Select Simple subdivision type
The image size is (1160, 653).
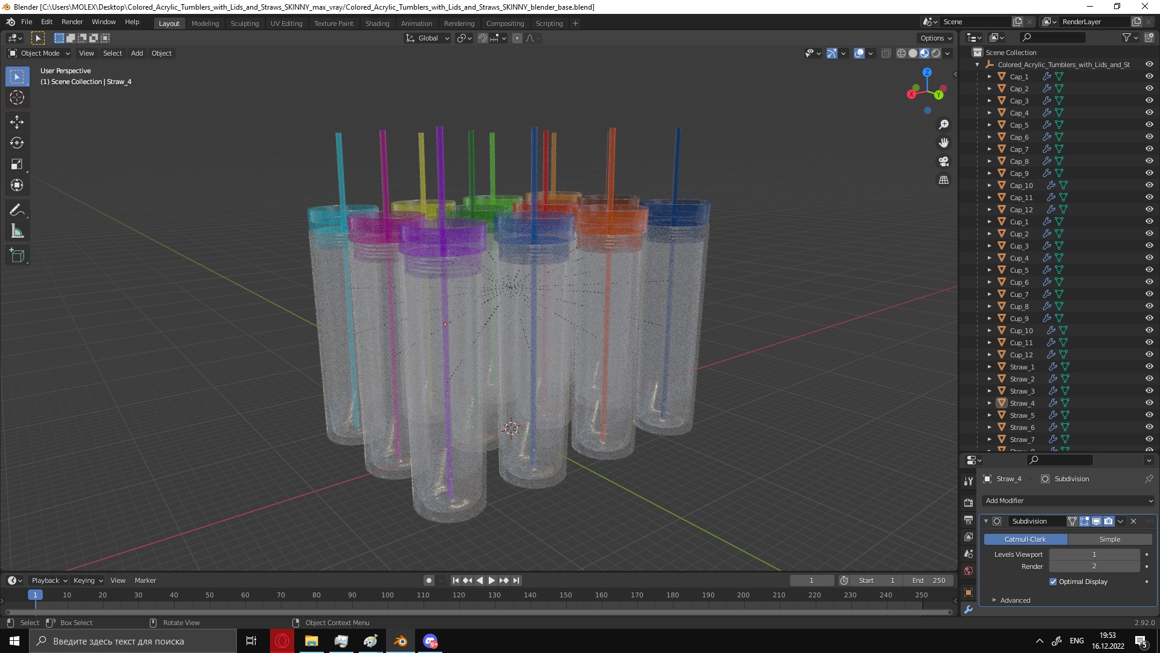point(1110,539)
